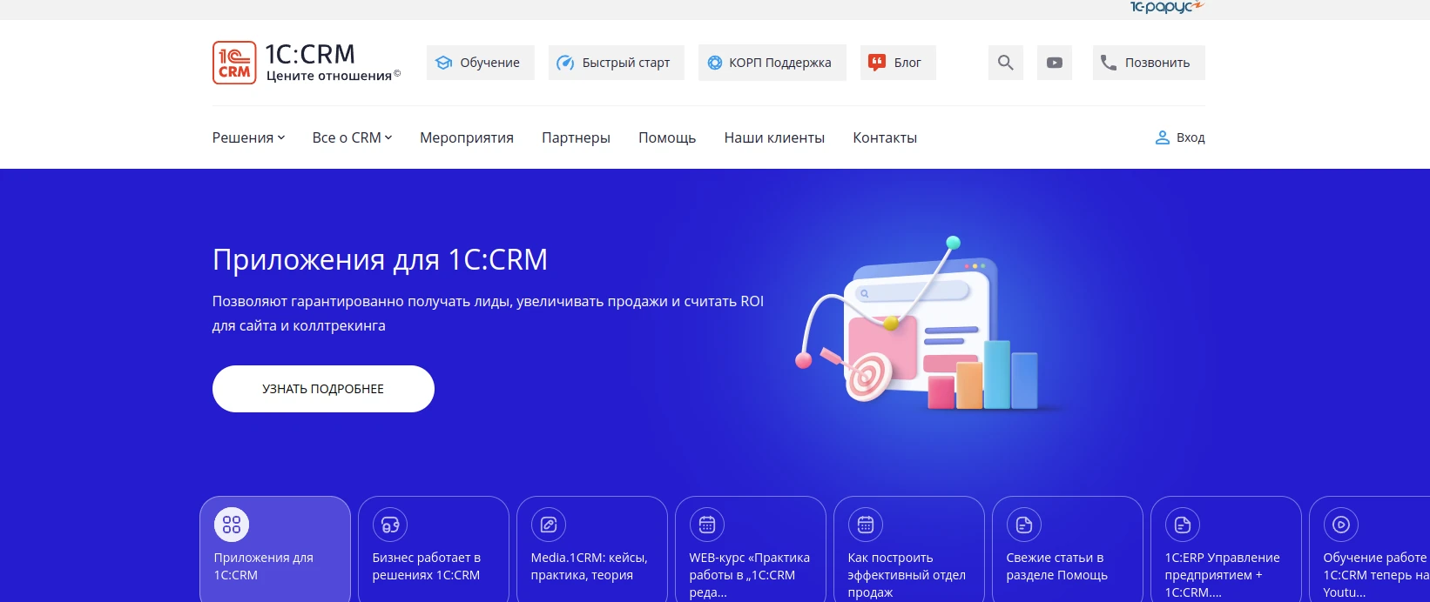
Task: Click the document icon in 1C:ERP card
Action: [x=1183, y=525]
